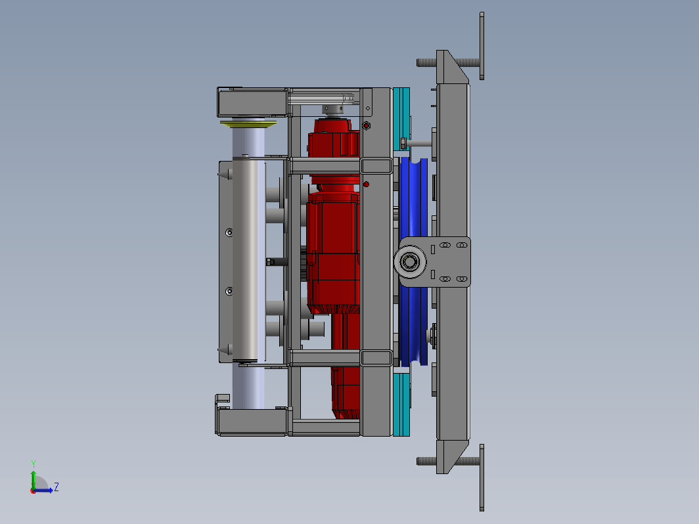
Task: Select the lower teal guide block
Action: point(401,404)
